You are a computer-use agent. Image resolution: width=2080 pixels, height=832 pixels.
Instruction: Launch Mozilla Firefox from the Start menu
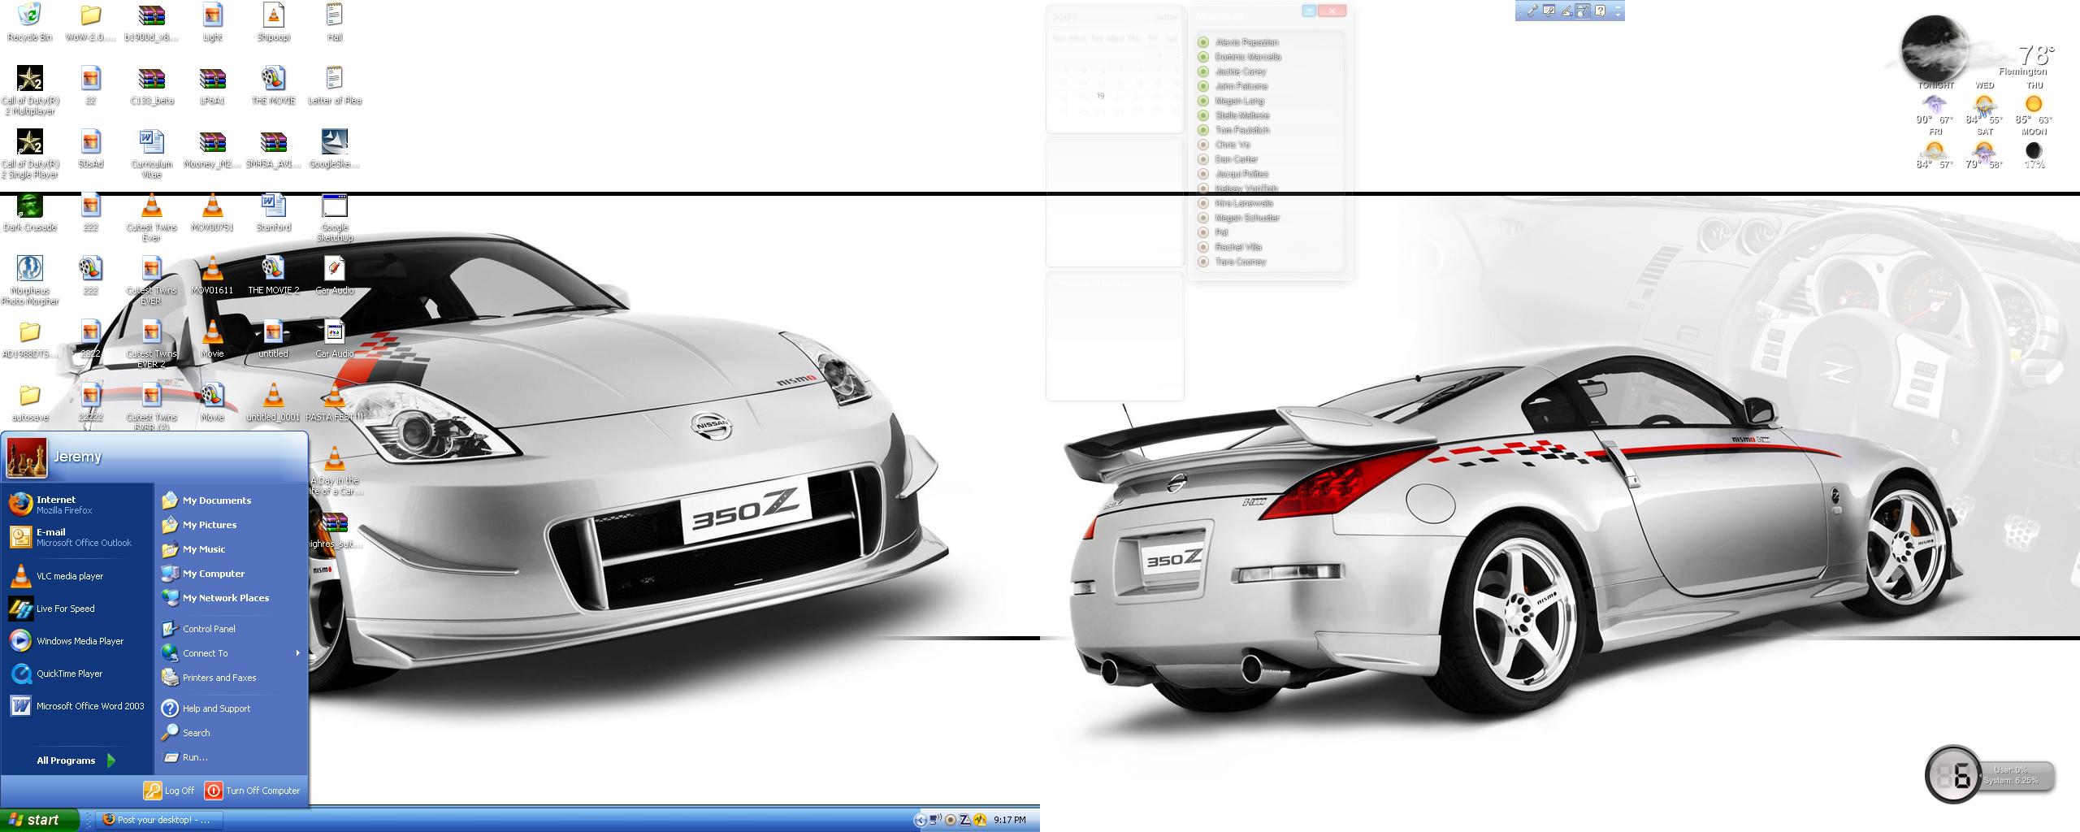click(77, 505)
